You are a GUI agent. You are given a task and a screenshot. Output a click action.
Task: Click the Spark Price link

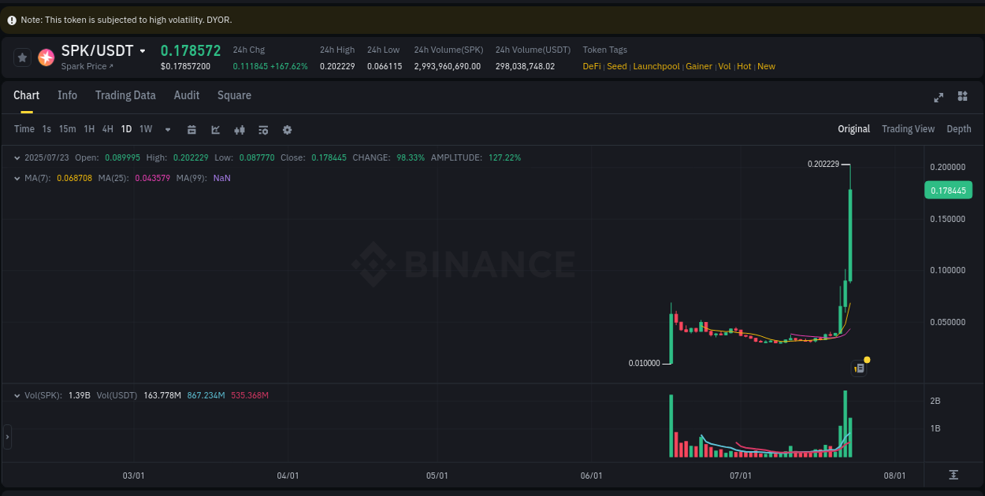coord(84,66)
